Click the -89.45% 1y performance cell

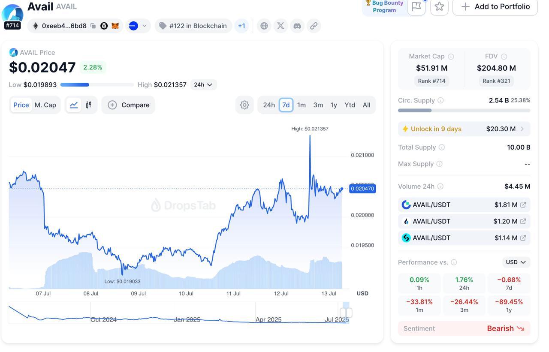point(509,306)
